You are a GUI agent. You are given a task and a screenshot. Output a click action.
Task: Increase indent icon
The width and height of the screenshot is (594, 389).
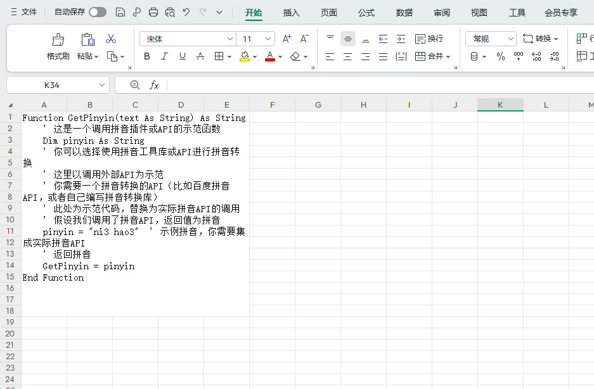point(401,39)
